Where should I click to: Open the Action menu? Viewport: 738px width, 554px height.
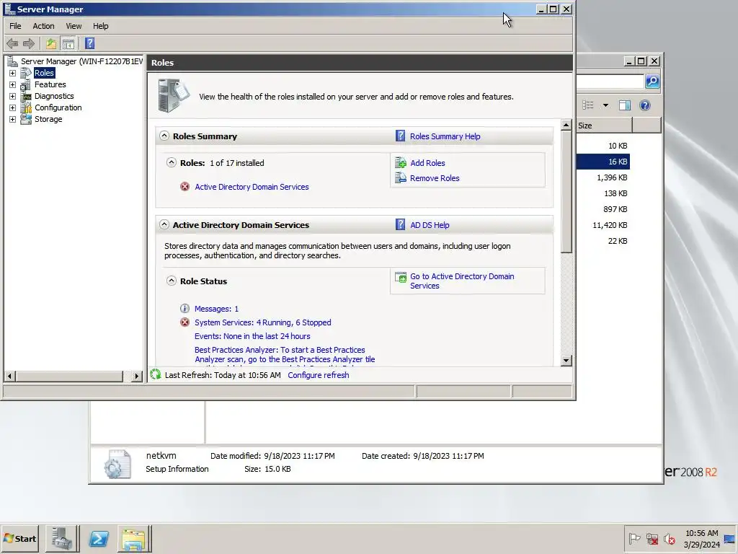click(43, 26)
